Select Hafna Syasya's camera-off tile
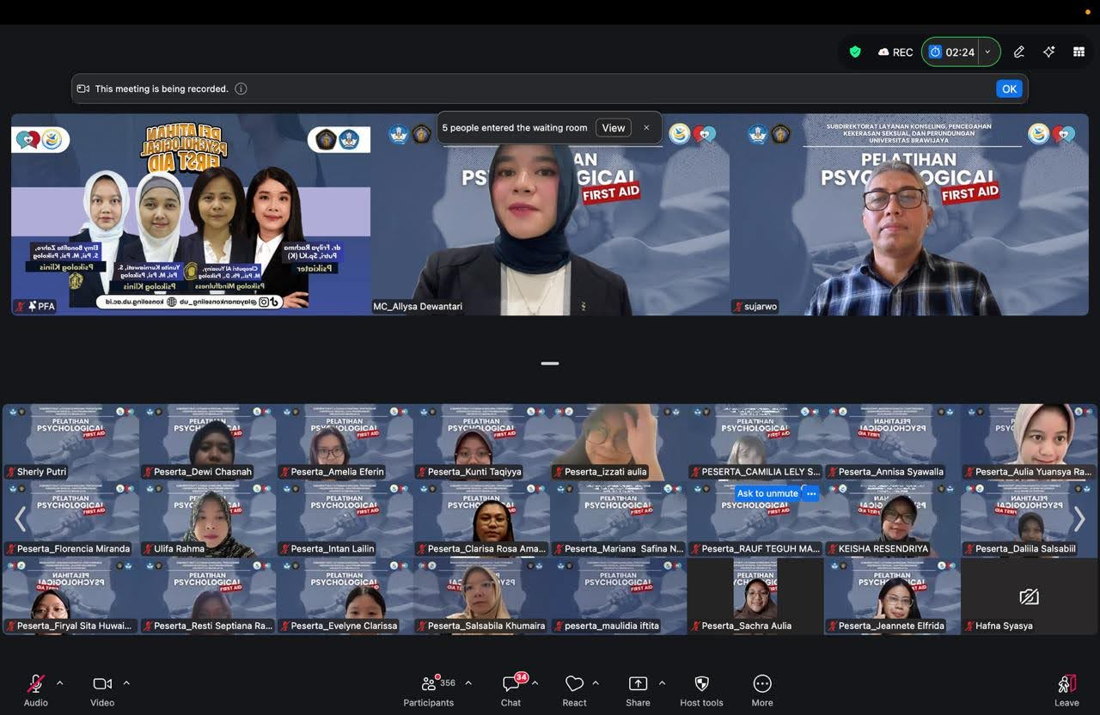Image resolution: width=1100 pixels, height=715 pixels. [1030, 596]
